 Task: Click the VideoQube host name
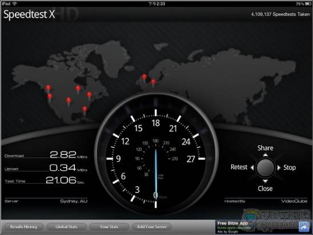[x=294, y=201]
